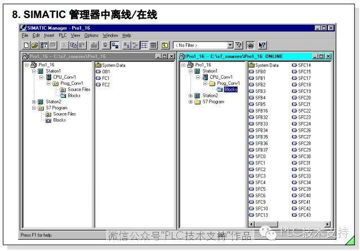360x251 pixels.
Task: Select System Data in ONLINE window
Action: pyautogui.click(x=267, y=65)
